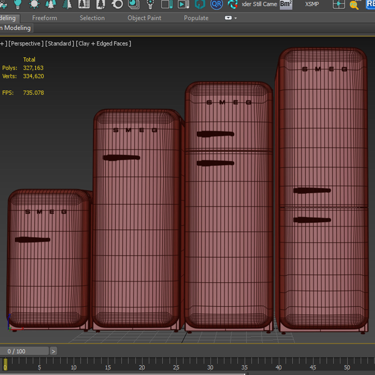Viewport: 375px width, 375px height.
Task: Click the time slider next arrow
Action: (53, 351)
